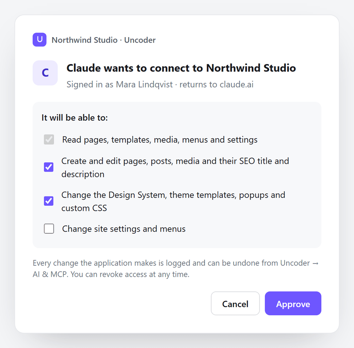Click the Claude wants to connect heading
The width and height of the screenshot is (354, 348).
(x=181, y=68)
